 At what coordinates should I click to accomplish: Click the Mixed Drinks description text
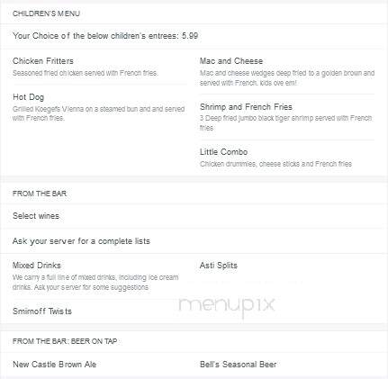95,282
